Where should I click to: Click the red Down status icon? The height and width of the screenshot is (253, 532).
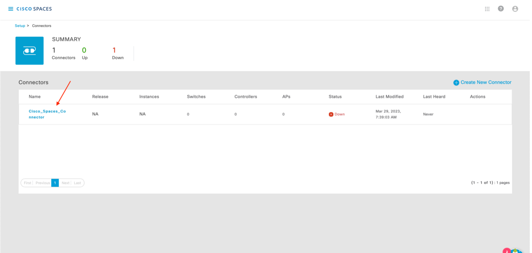tap(331, 114)
